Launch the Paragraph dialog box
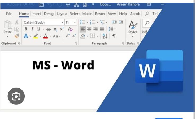The height and width of the screenshot is (119, 195). coord(123,43)
